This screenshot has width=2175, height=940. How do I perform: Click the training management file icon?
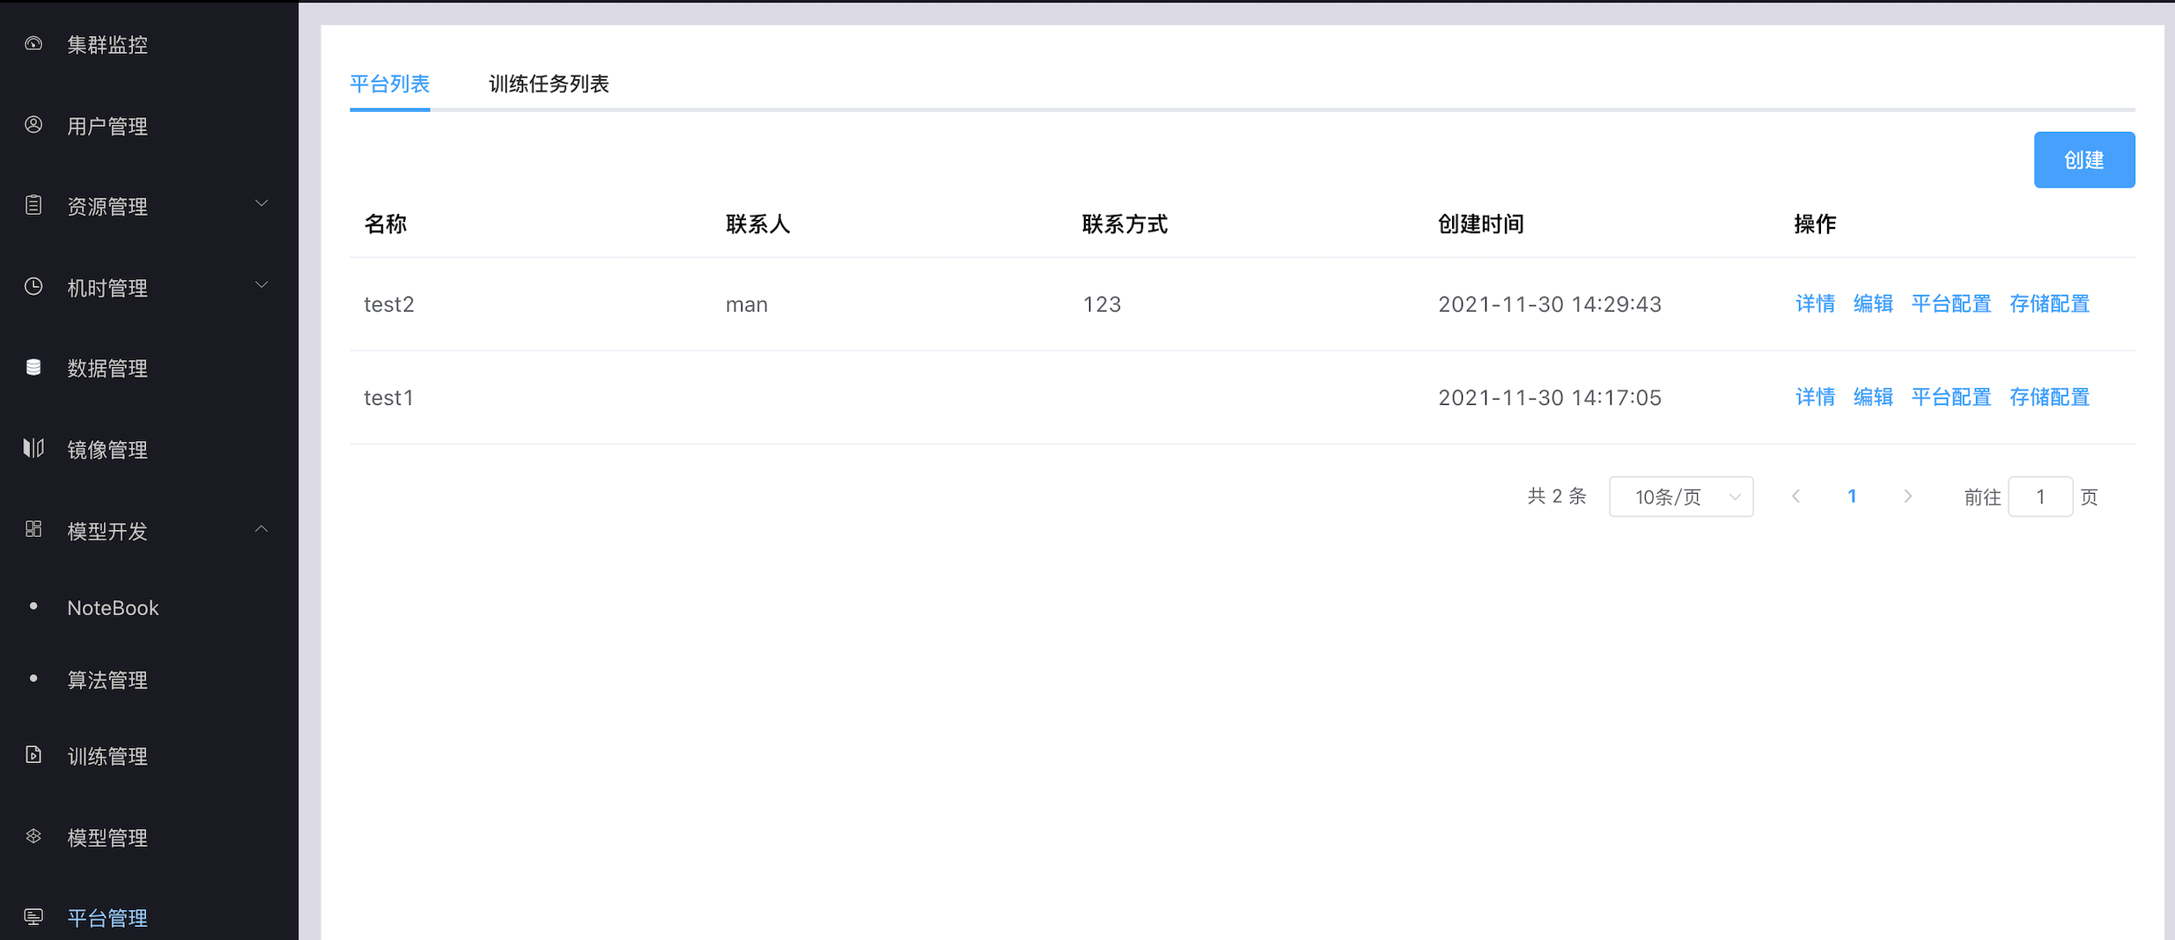[x=33, y=754]
